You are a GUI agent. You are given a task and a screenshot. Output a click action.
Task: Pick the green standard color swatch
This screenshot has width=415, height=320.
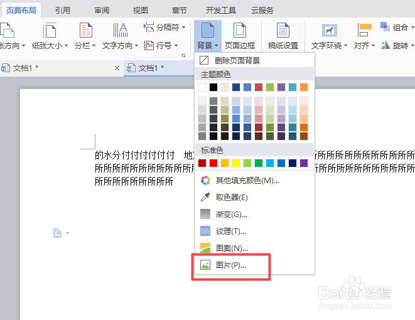(259, 163)
